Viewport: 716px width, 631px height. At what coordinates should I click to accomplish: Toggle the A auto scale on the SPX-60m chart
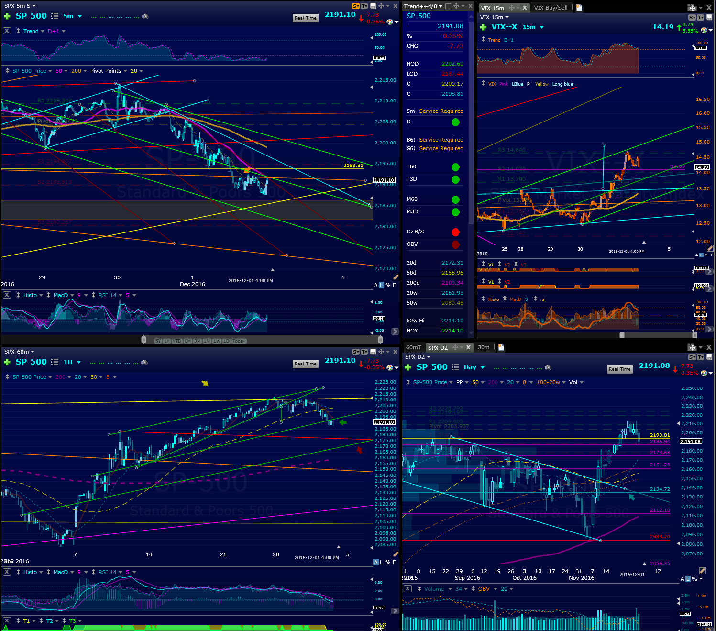click(x=376, y=562)
